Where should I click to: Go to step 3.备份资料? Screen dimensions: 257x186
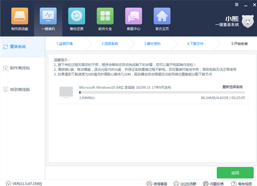pyautogui.click(x=152, y=43)
